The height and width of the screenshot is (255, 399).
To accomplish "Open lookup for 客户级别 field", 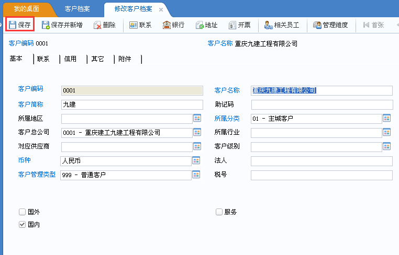I will click(387, 146).
